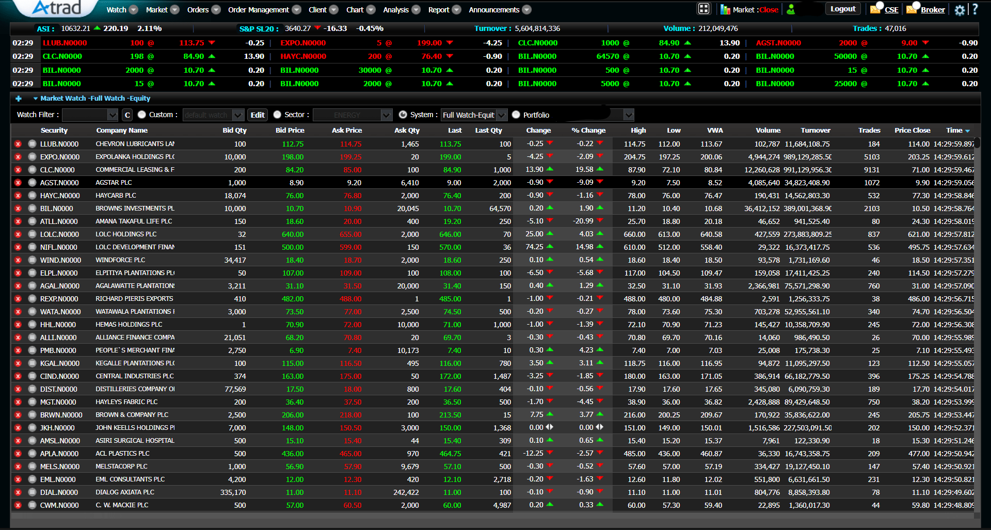Open row menu icon for BIL.N0000
Screen dimensions: 991x530
coord(32,208)
